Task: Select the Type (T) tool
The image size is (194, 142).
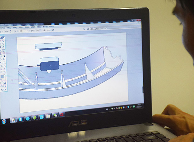Action: [4, 62]
